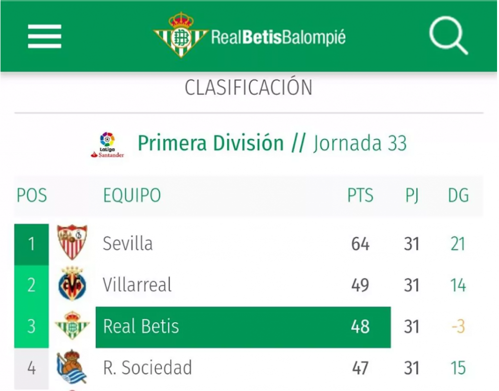499x391 pixels.
Task: Open the hamburger menu
Action: pos(44,37)
